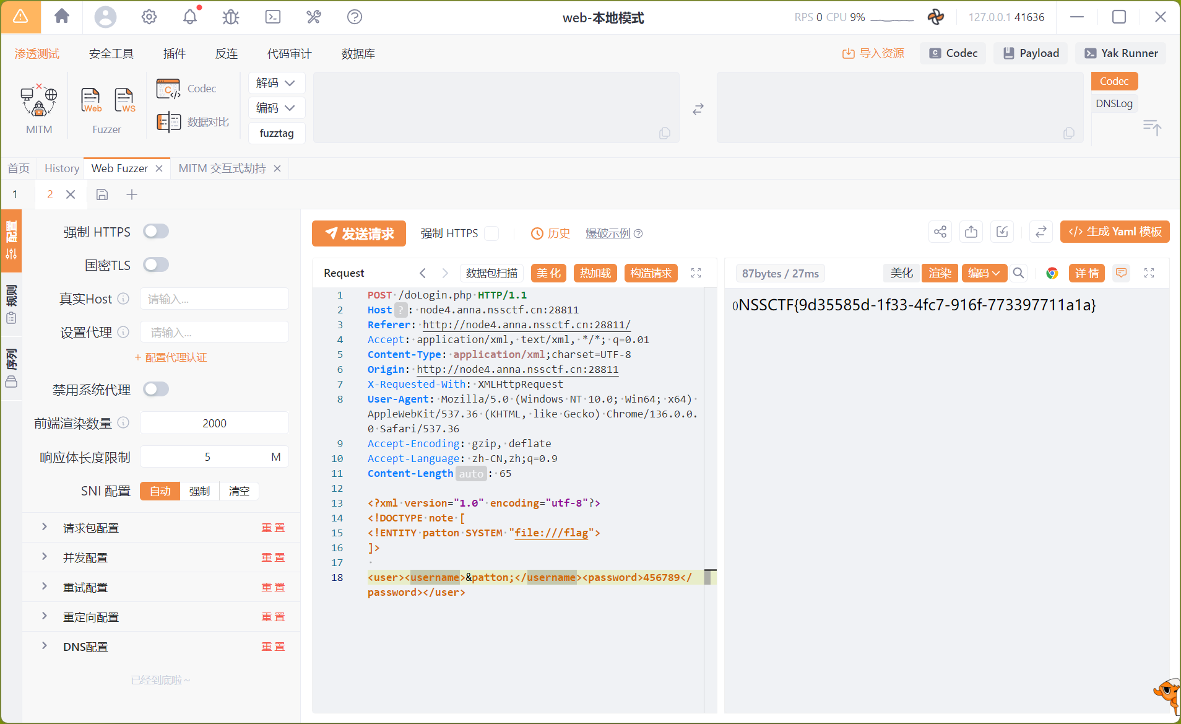The height and width of the screenshot is (724, 1181).
Task: Open the WebSocket Fuzzer icon
Action: (x=124, y=100)
